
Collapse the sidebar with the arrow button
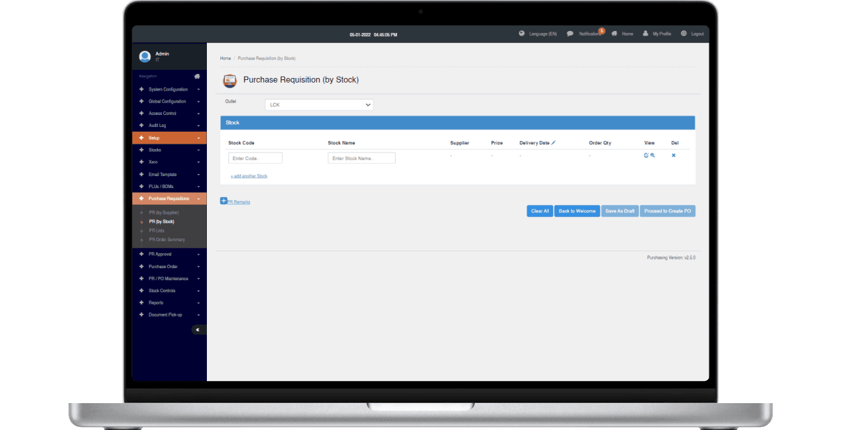click(x=197, y=329)
